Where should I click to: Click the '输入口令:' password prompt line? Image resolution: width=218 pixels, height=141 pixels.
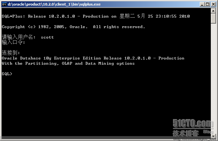(13, 42)
